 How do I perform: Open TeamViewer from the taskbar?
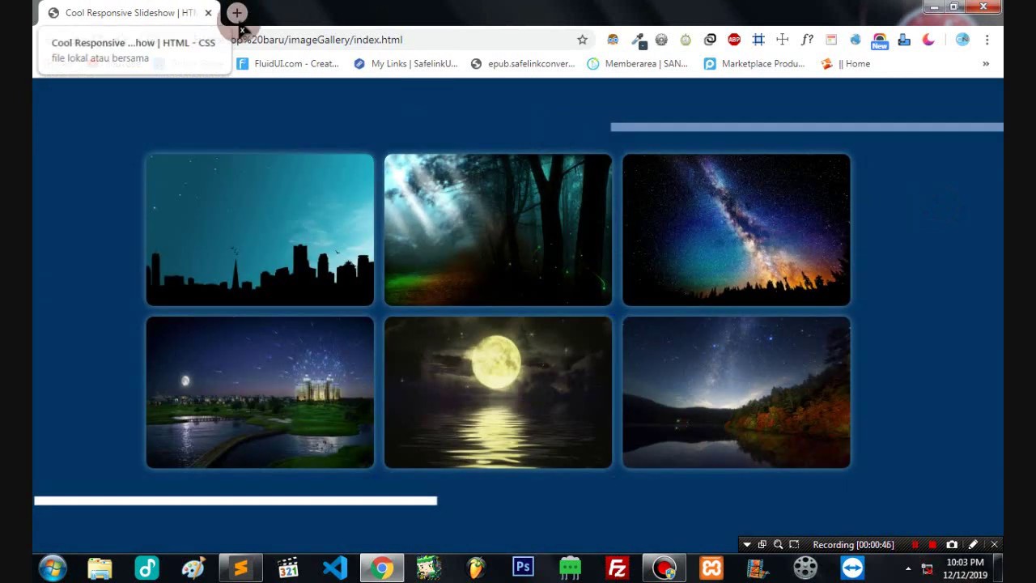(x=852, y=568)
